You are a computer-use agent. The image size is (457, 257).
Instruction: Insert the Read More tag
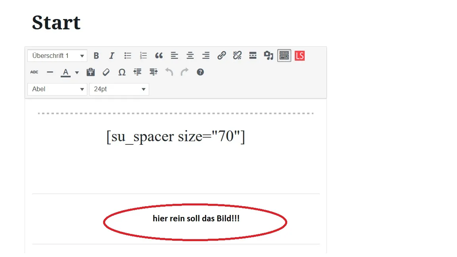tap(253, 56)
